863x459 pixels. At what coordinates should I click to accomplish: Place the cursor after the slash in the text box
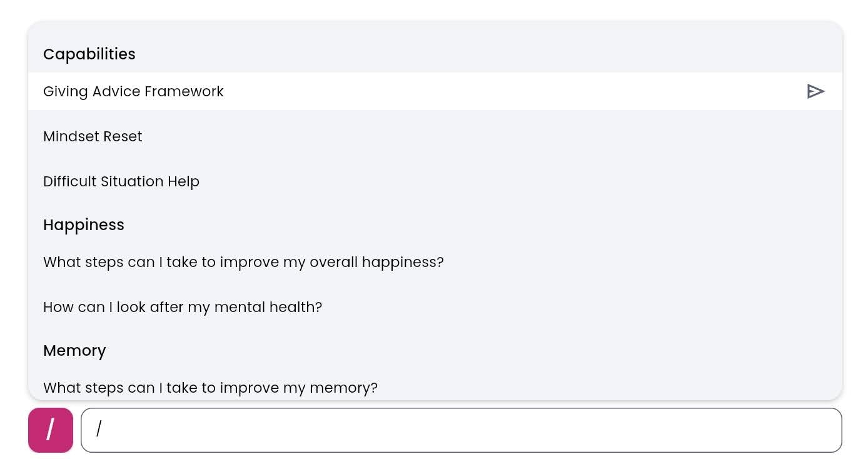pyautogui.click(x=104, y=430)
